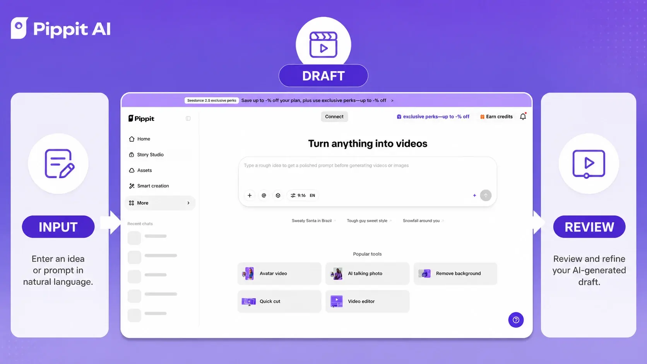Click the Home house icon

click(x=132, y=139)
